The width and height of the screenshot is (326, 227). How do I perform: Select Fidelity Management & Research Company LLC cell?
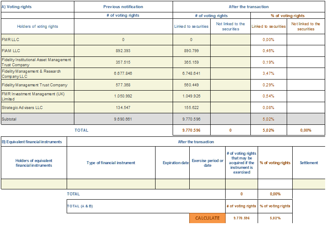[38, 74]
